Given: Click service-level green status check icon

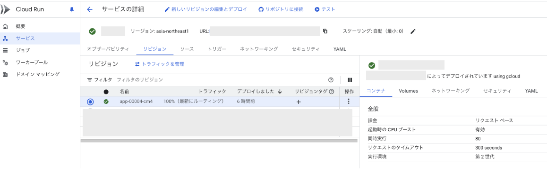Looking at the screenshot, I should click(x=92, y=31).
